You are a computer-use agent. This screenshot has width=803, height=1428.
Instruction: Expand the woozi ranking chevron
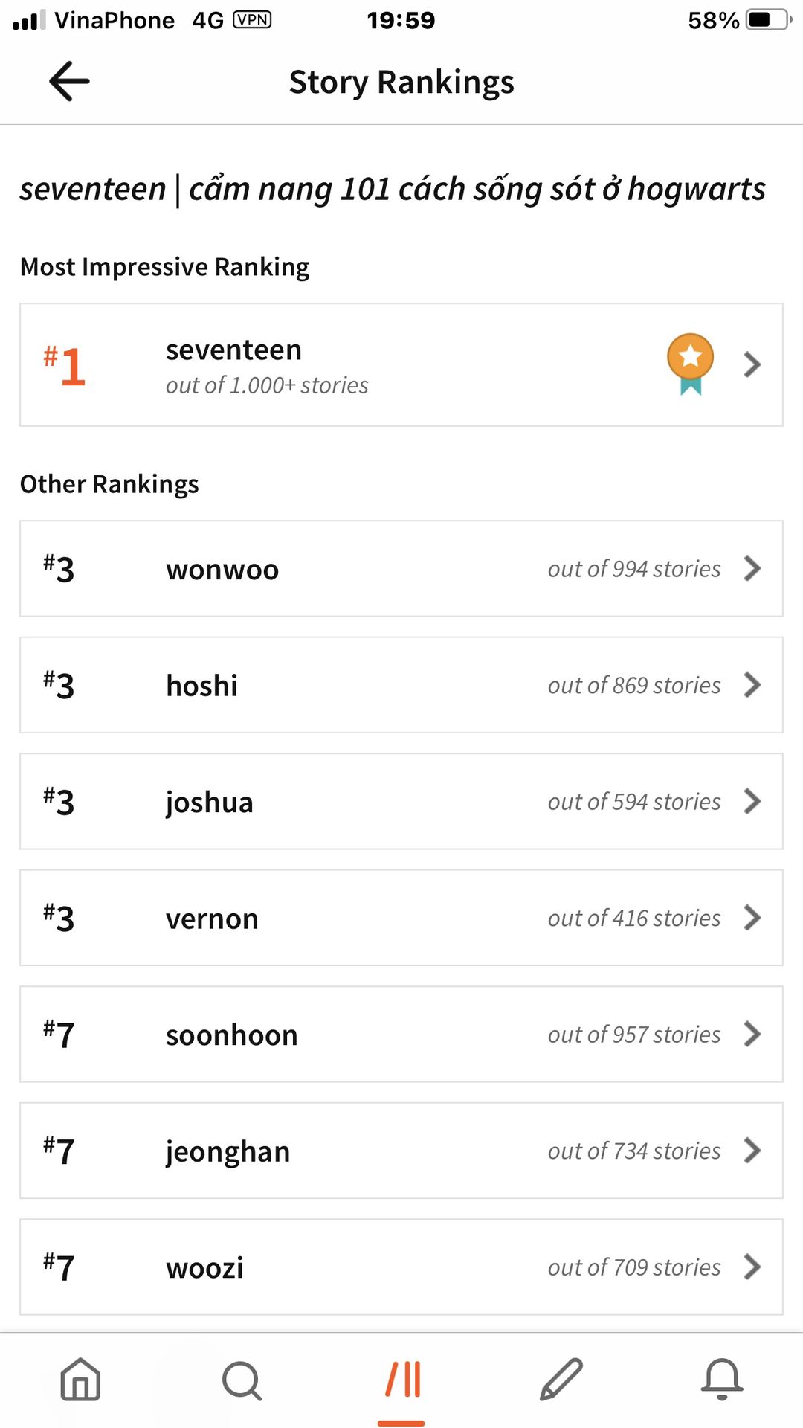(752, 1267)
